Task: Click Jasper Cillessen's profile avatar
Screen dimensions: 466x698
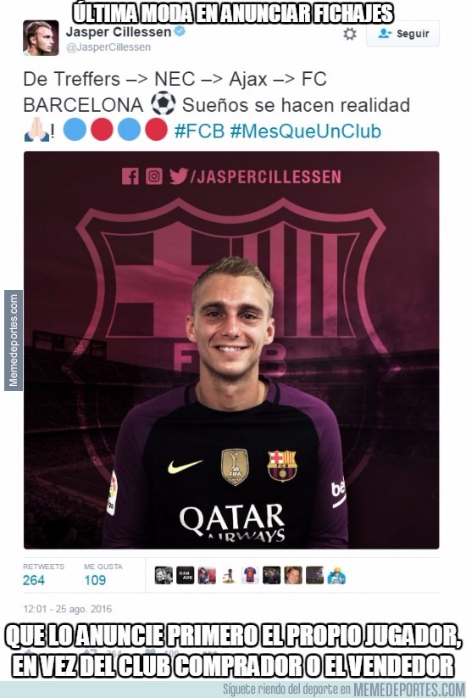Action: (x=41, y=38)
